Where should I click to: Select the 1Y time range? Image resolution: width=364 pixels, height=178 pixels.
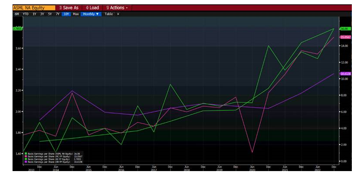click(34, 14)
